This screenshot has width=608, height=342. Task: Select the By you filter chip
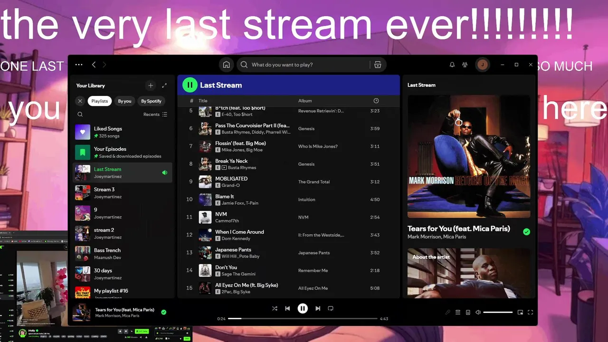coord(124,101)
